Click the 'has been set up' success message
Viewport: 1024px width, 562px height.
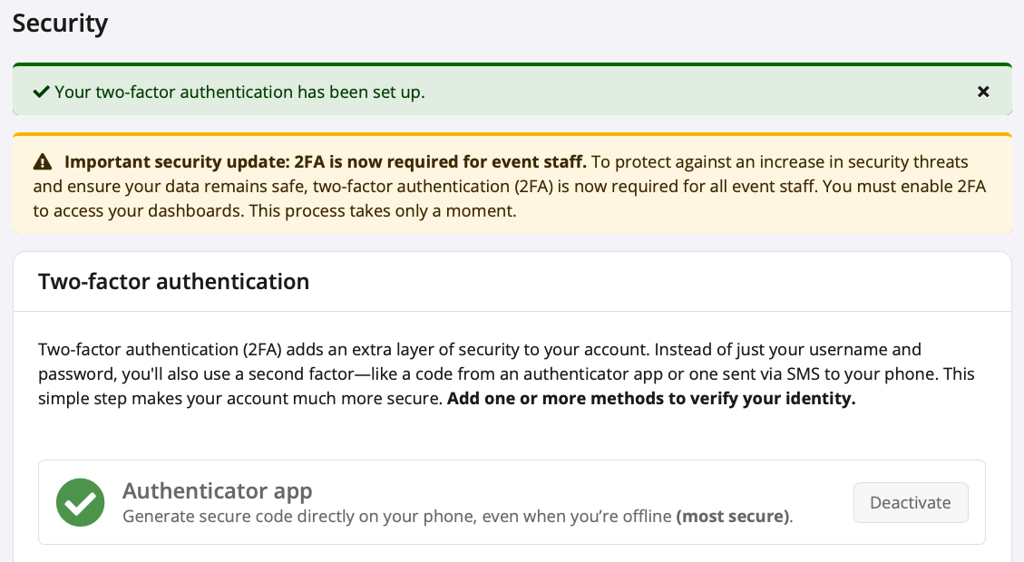click(x=239, y=92)
